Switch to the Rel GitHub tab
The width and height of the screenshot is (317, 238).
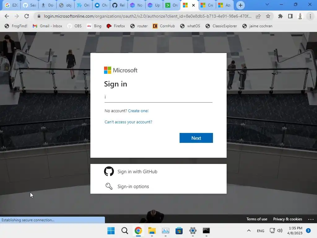click(x=119, y=5)
